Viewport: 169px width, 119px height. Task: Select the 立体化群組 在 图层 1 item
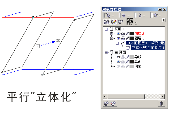click(148, 48)
